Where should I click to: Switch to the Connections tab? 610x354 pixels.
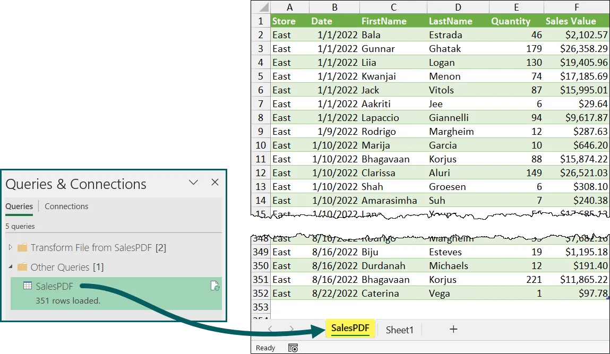pyautogui.click(x=66, y=206)
